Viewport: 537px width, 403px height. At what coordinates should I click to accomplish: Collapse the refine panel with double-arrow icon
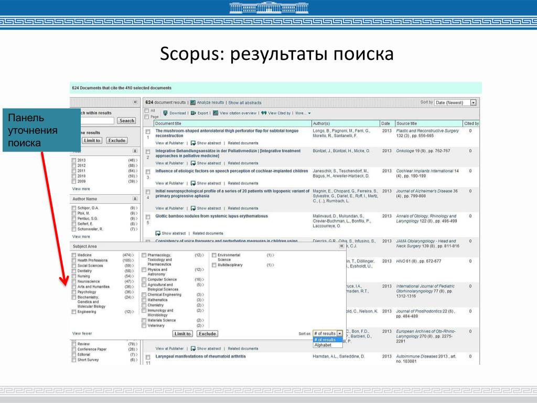(135, 102)
